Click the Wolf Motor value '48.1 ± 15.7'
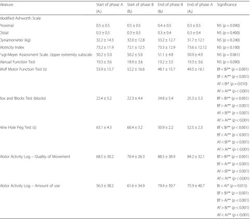This screenshot has height=219, width=250. click(166, 69)
